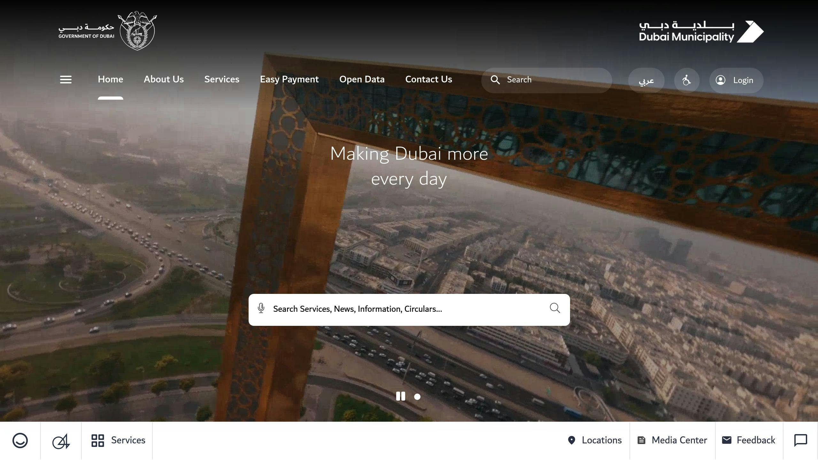Open Services from the bottom bar
Image resolution: width=818 pixels, height=460 pixels.
click(x=118, y=440)
